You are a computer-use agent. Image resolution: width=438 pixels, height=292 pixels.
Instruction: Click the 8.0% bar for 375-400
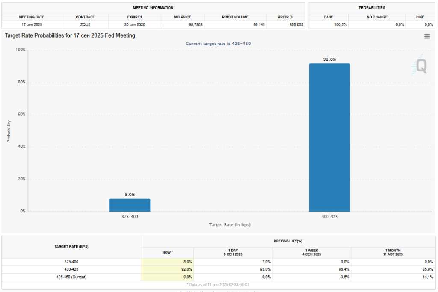pos(130,205)
